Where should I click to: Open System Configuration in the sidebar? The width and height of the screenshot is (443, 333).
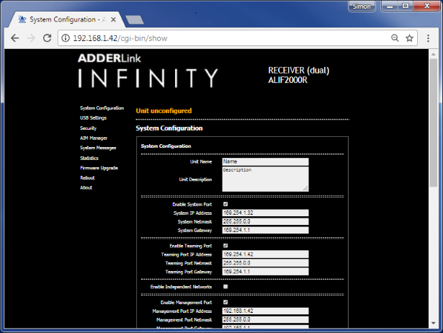click(102, 108)
